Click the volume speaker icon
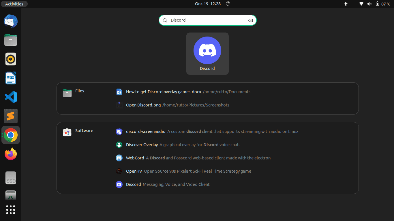Viewport: 394px width, 221px height. coord(369,4)
